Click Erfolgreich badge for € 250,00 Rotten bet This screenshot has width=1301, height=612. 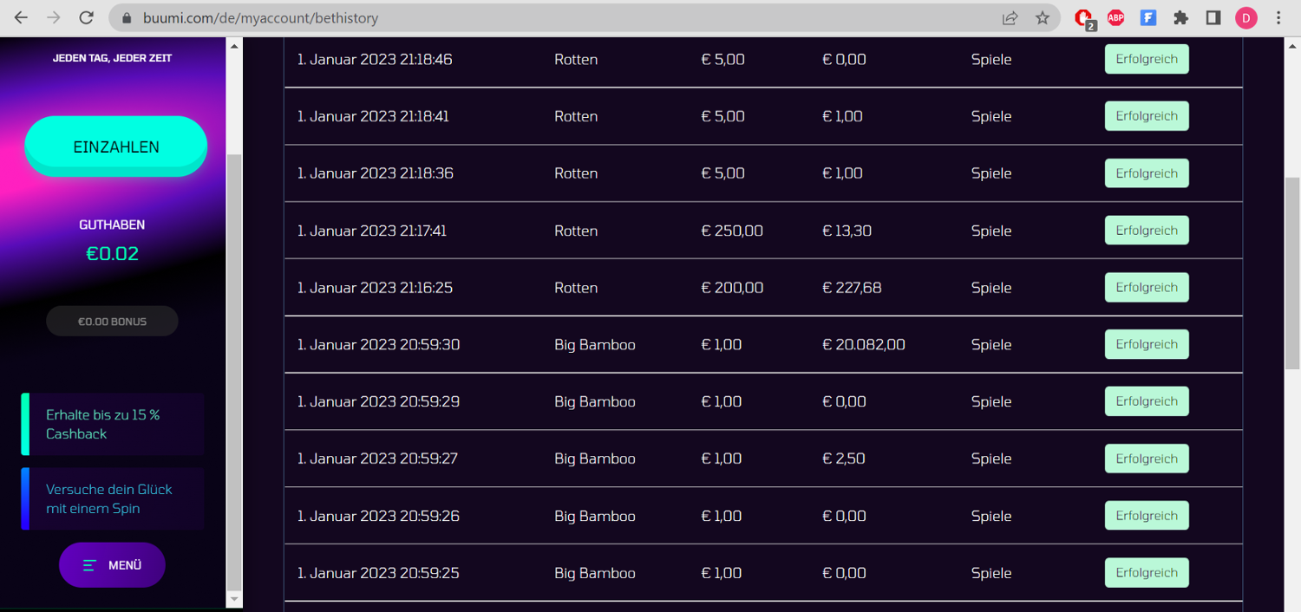pyautogui.click(x=1146, y=231)
